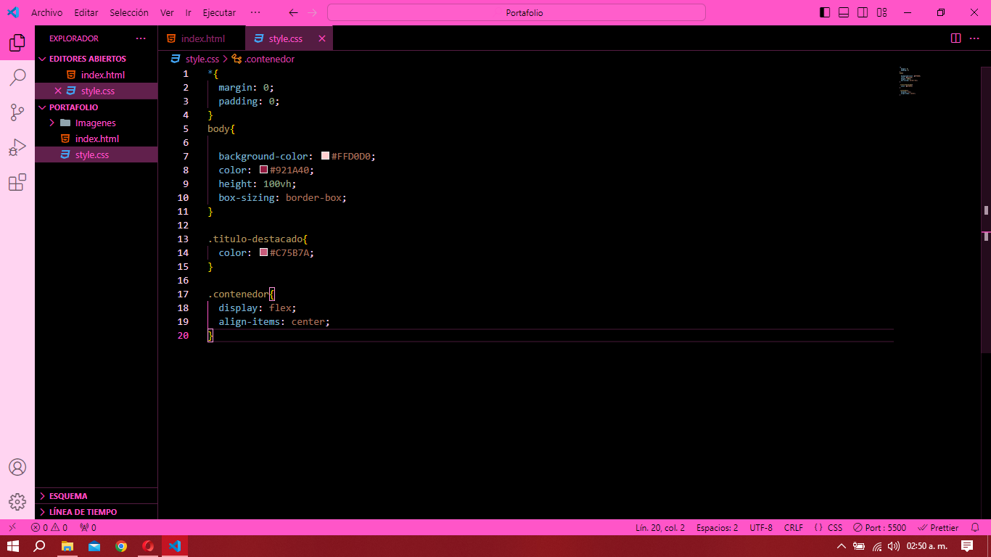The height and width of the screenshot is (557, 991).
Task: Open Windows taskbar search
Action: (40, 546)
